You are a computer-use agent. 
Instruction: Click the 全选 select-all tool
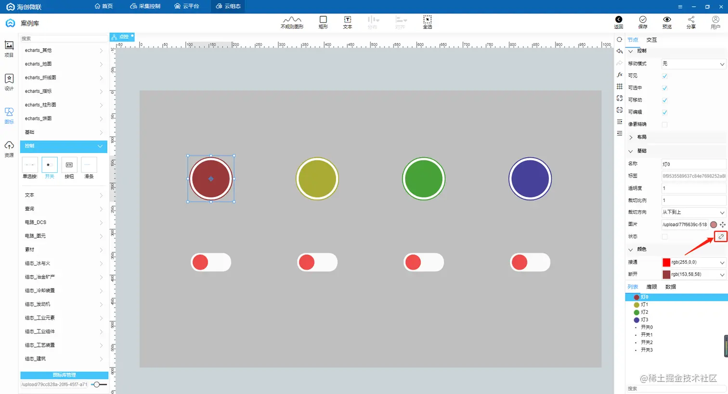click(428, 22)
